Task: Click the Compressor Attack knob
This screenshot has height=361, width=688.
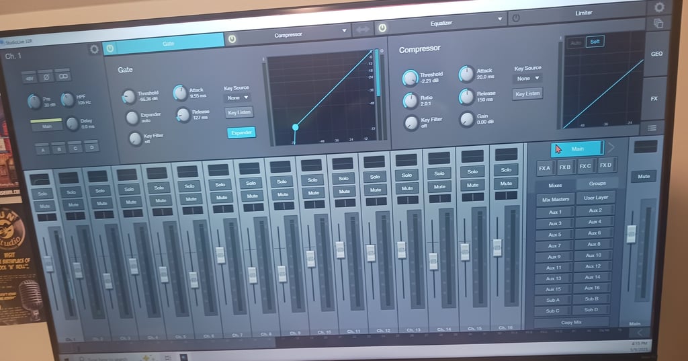Action: point(466,74)
